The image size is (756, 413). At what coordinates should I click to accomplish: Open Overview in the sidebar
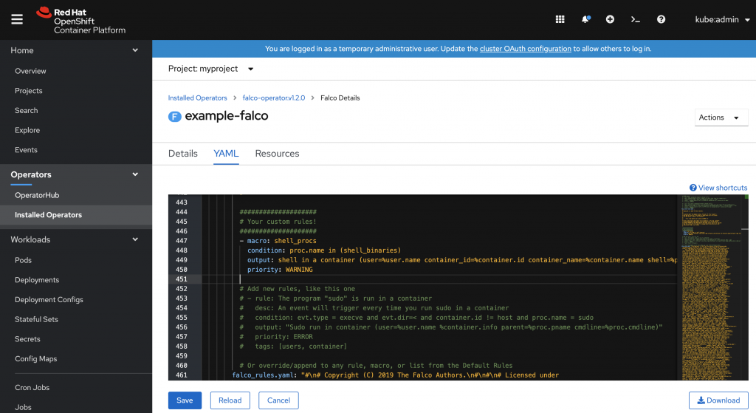pyautogui.click(x=30, y=71)
